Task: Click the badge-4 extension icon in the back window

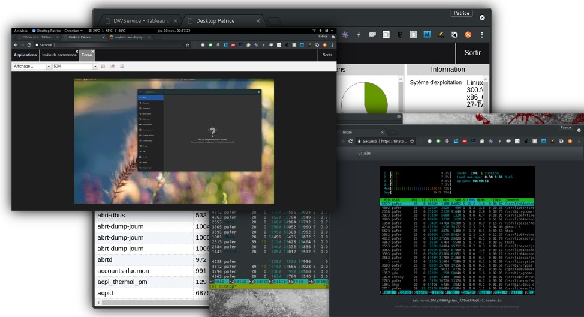Action: (454, 35)
